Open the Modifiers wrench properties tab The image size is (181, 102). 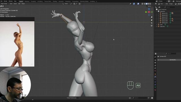[155, 77]
